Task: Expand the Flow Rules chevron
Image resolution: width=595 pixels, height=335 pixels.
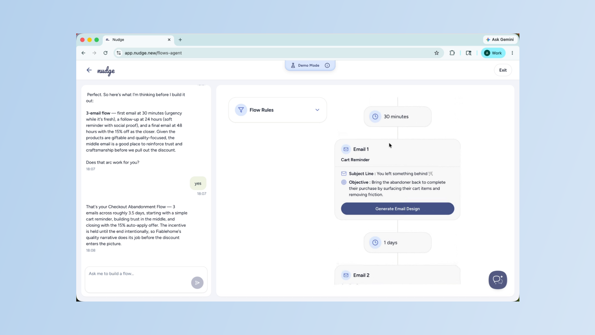Action: pyautogui.click(x=317, y=110)
